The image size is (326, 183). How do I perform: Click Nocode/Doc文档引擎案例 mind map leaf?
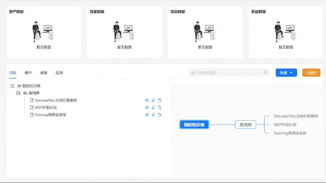[296, 116]
